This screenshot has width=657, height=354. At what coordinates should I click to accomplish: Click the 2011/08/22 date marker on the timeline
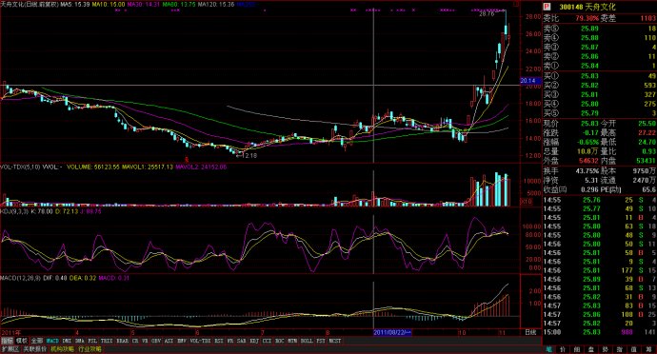click(392, 333)
